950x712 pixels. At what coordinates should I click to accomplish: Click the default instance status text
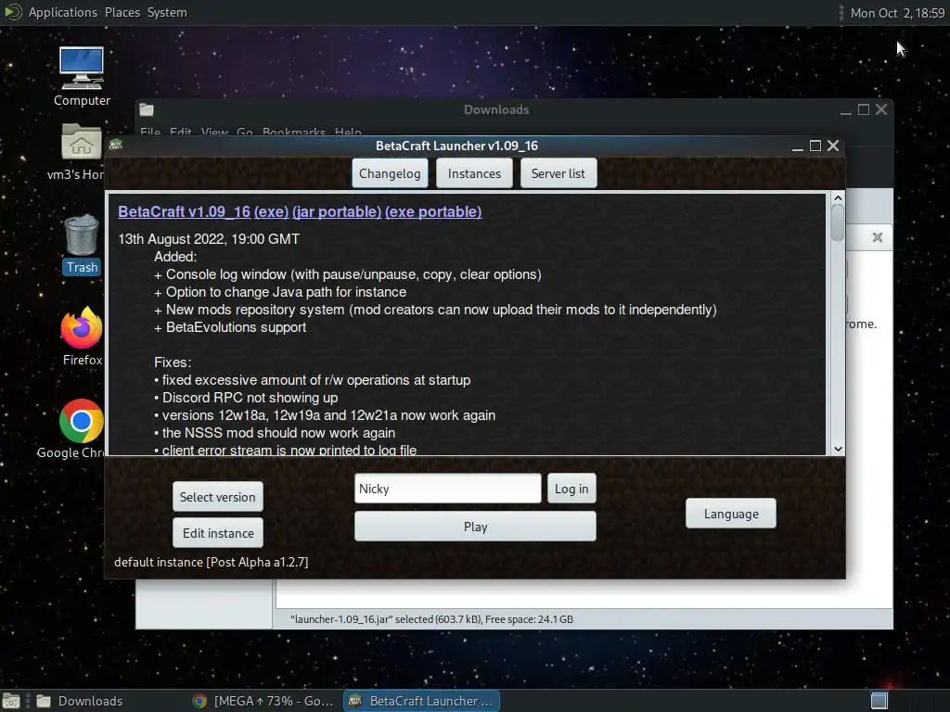[211, 562]
